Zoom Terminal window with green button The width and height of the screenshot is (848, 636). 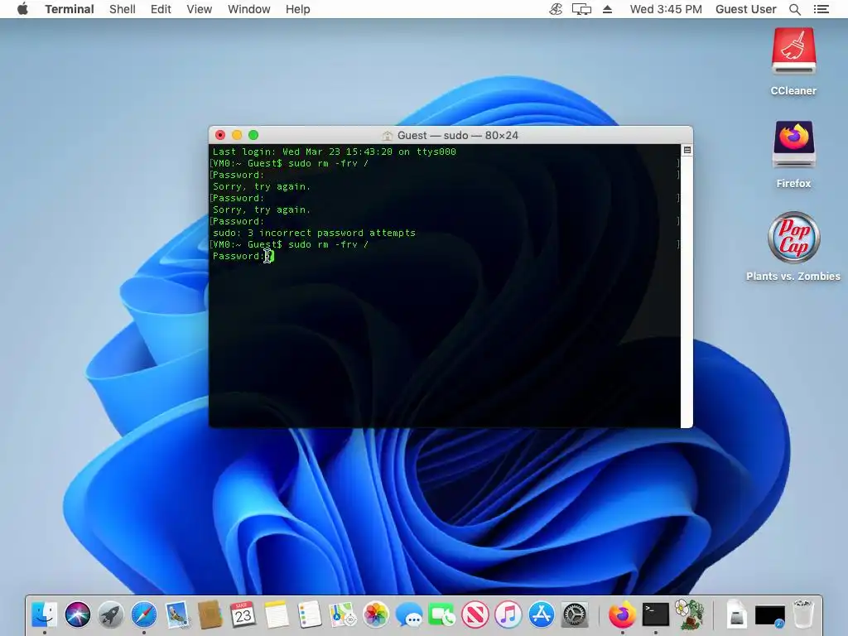click(253, 135)
